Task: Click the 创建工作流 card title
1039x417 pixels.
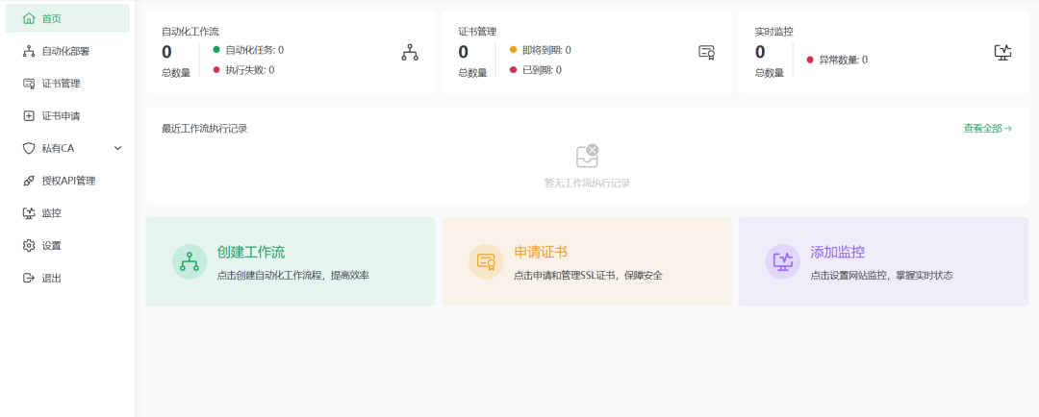Action: tap(251, 252)
